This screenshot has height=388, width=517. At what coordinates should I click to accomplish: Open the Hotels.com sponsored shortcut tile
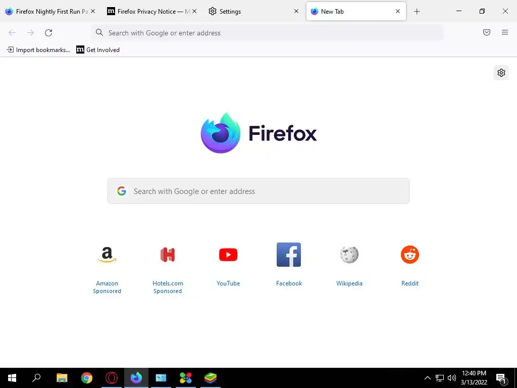click(168, 255)
